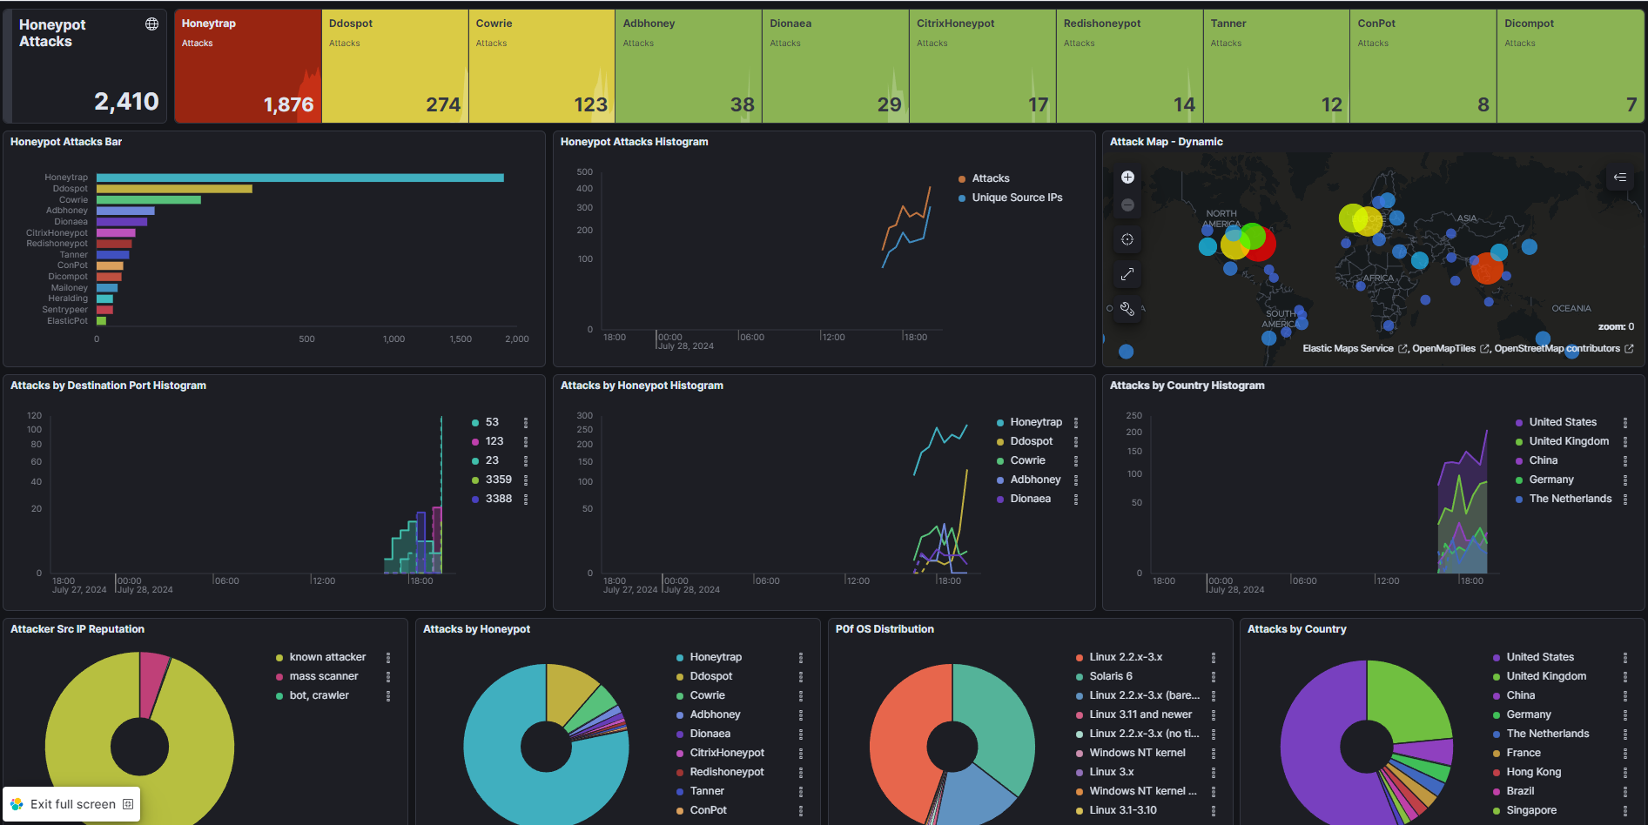Viewport: 1648px width, 825px height.
Task: Open options for port 53 legend
Action: pos(526,422)
